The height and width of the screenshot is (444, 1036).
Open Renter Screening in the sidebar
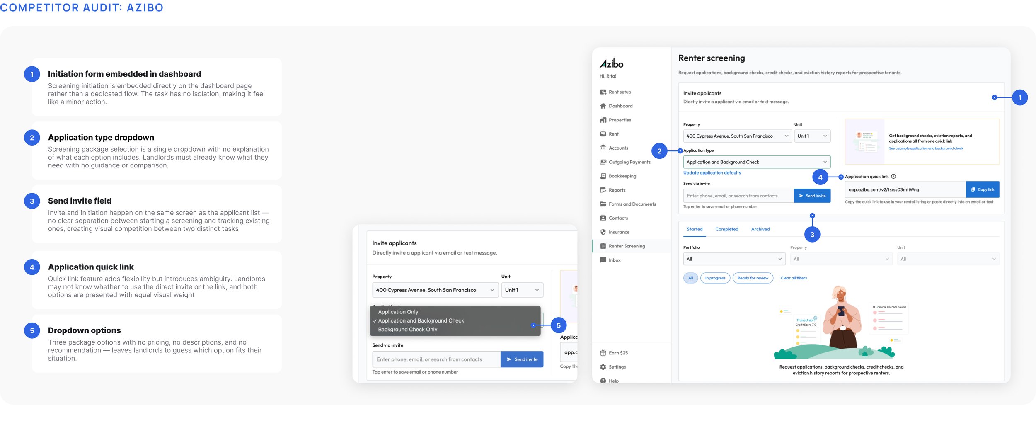(631, 246)
